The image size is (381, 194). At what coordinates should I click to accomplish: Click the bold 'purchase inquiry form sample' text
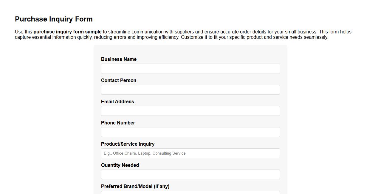[68, 32]
